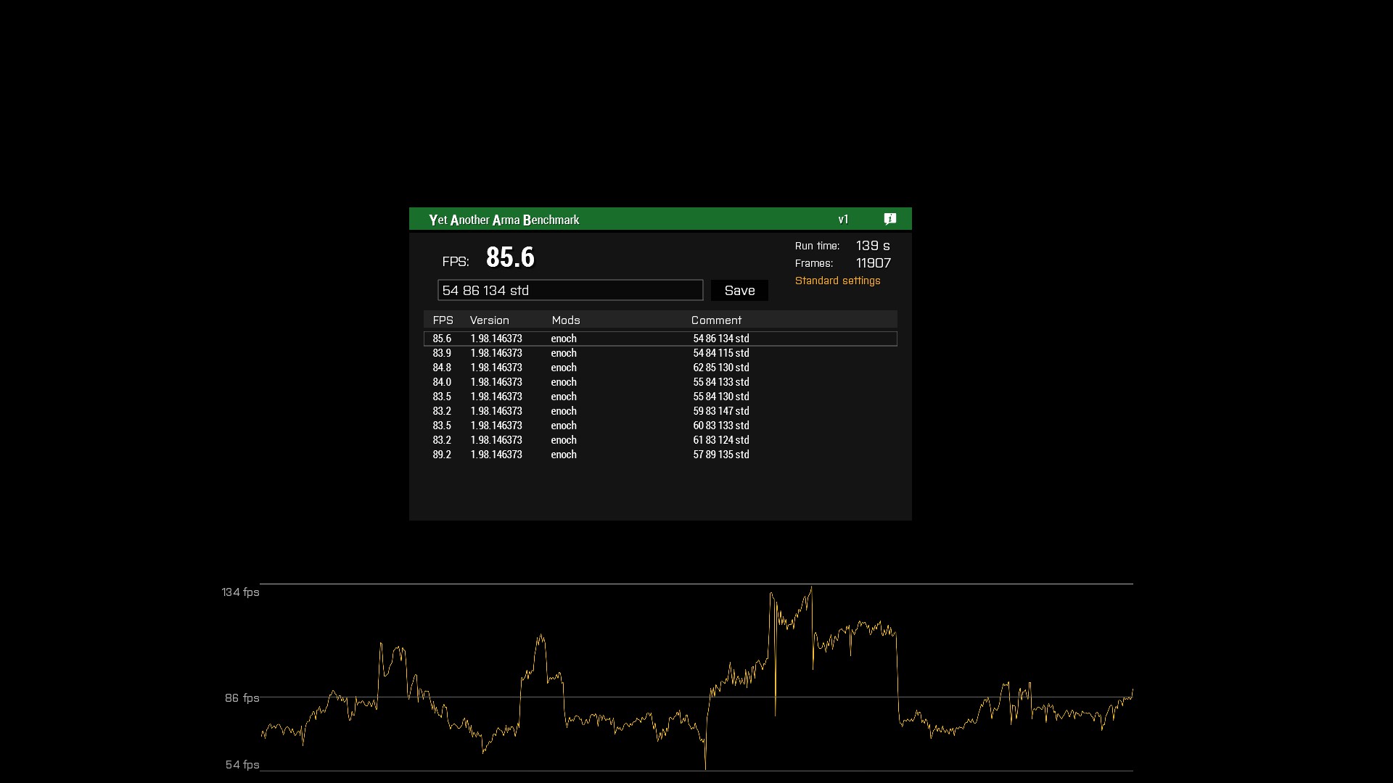Screen dimensions: 1393x783
Task: Select the row with comment 61 83 124 std
Action: click(x=660, y=440)
